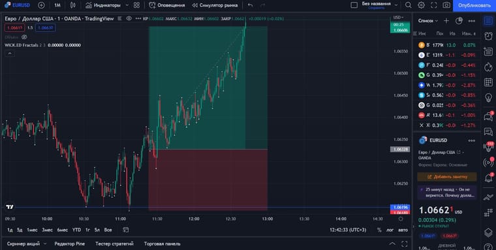Open the layout grid selector icon
Viewport: 496px width, 250px height.
[x=136, y=5]
